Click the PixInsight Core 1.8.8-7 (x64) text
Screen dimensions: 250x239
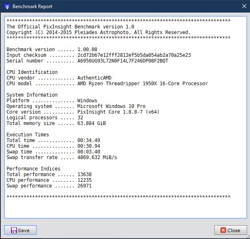[x=118, y=112]
